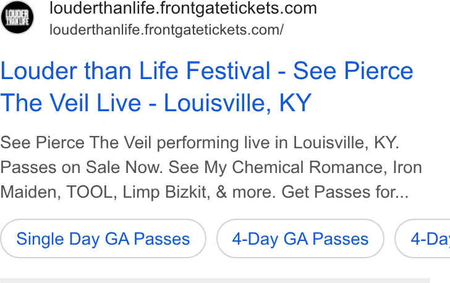Image resolution: width=450 pixels, height=283 pixels.
Task: Click the smaller URL breadcrumb ending with slash
Action: click(x=166, y=30)
